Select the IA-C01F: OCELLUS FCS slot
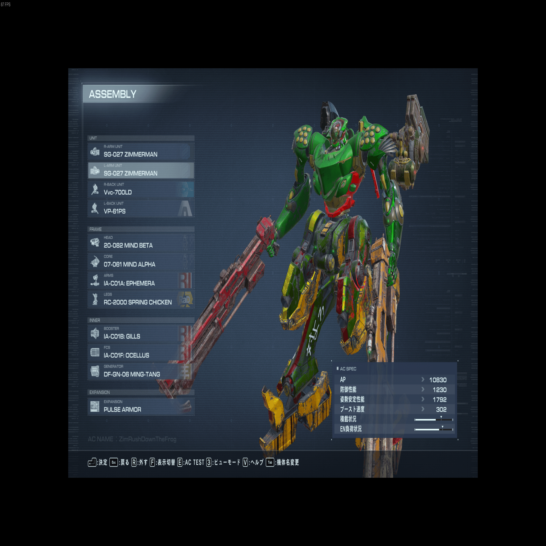This screenshot has width=546, height=546. click(x=141, y=353)
